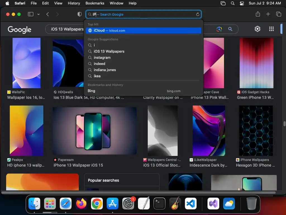Open the Paperearn iPhone 13 image
Screen dimensions: 286x215
tap(95, 131)
